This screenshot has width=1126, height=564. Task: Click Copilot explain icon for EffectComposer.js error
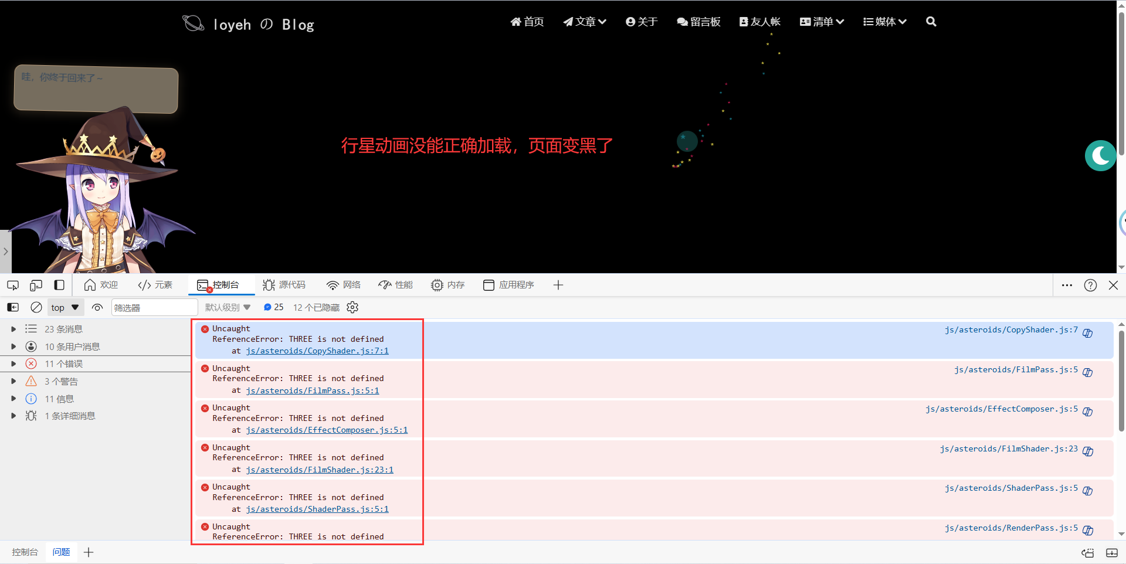click(1088, 412)
